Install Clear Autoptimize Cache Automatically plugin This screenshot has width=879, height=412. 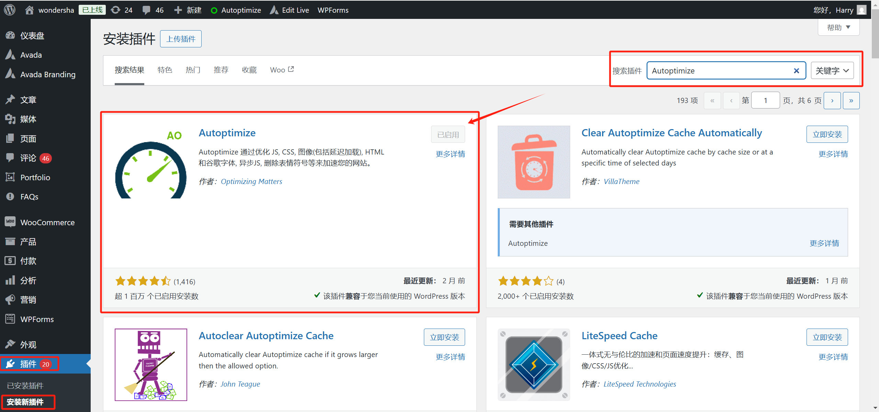pyautogui.click(x=827, y=134)
